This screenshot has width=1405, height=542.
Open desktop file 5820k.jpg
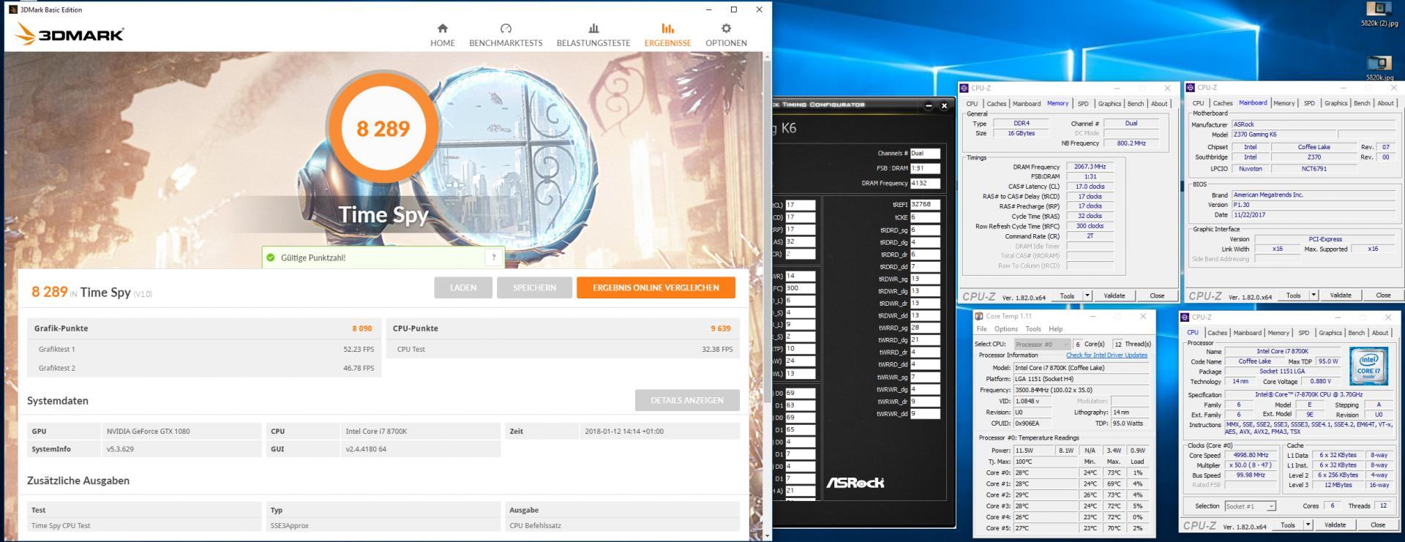(1379, 67)
